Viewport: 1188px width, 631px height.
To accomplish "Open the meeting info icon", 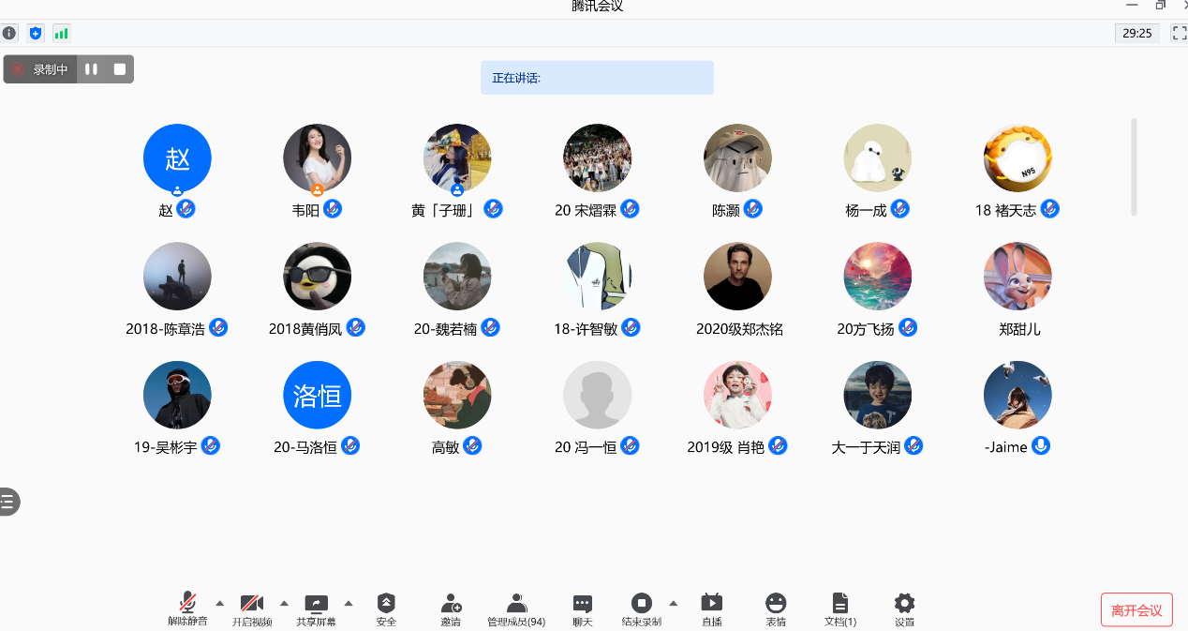I will coord(9,34).
